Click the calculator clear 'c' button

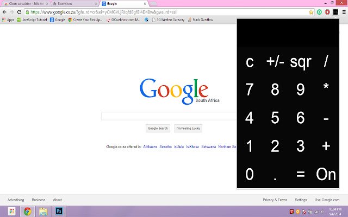coord(250,62)
